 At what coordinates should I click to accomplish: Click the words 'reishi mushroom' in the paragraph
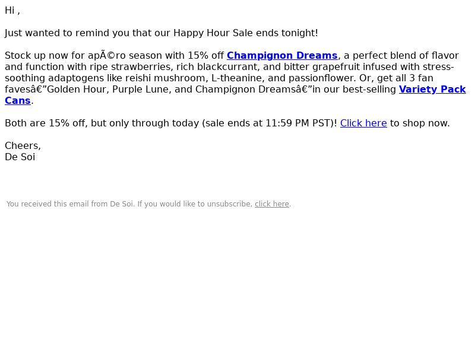coord(166,78)
